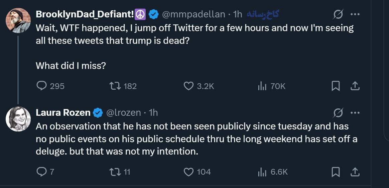Repost the BrooklynDad_Defiant tweet

(115, 86)
